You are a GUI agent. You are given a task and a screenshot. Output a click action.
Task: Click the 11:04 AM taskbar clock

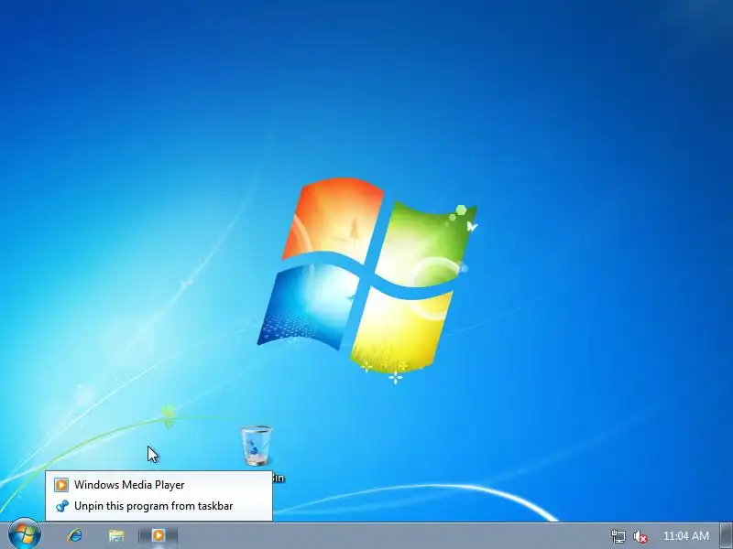685,536
